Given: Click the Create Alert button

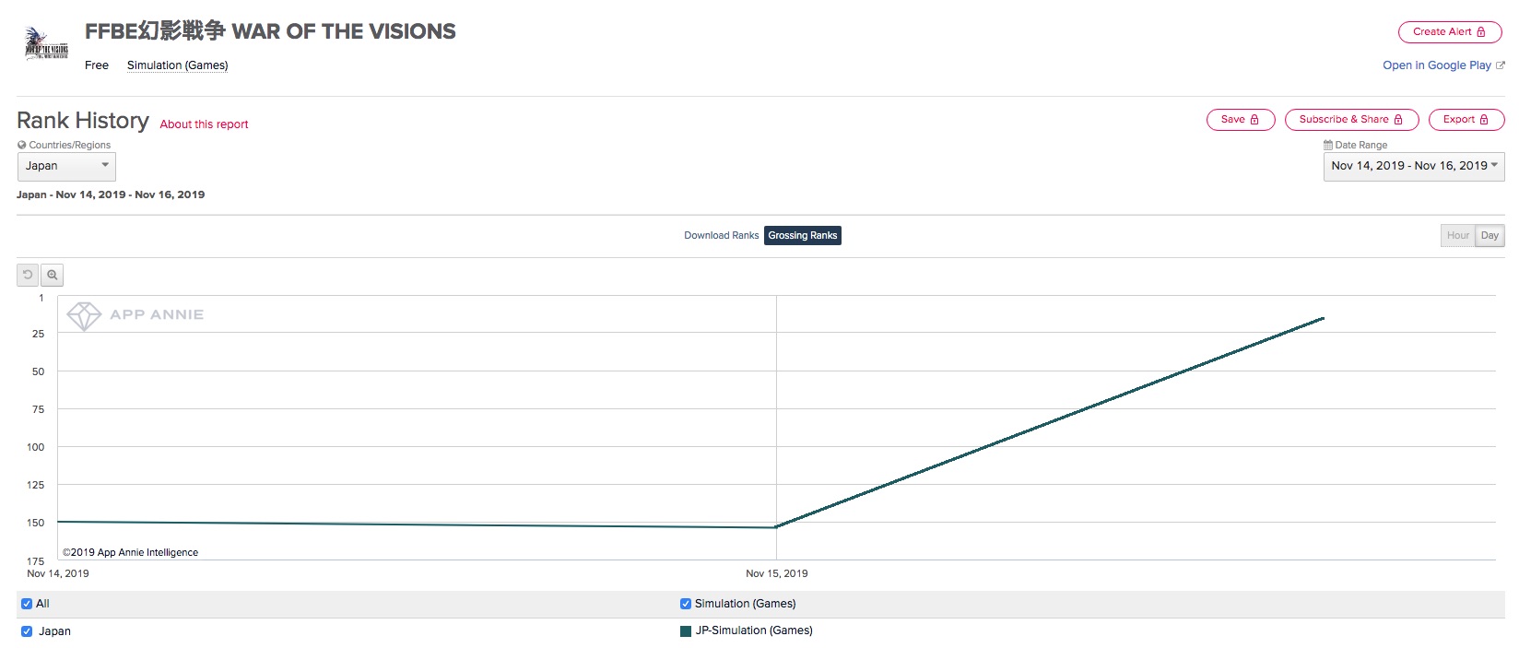Looking at the screenshot, I should (x=1450, y=32).
